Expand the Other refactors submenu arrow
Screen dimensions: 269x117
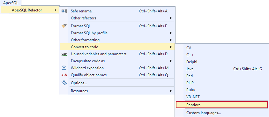[171, 18]
